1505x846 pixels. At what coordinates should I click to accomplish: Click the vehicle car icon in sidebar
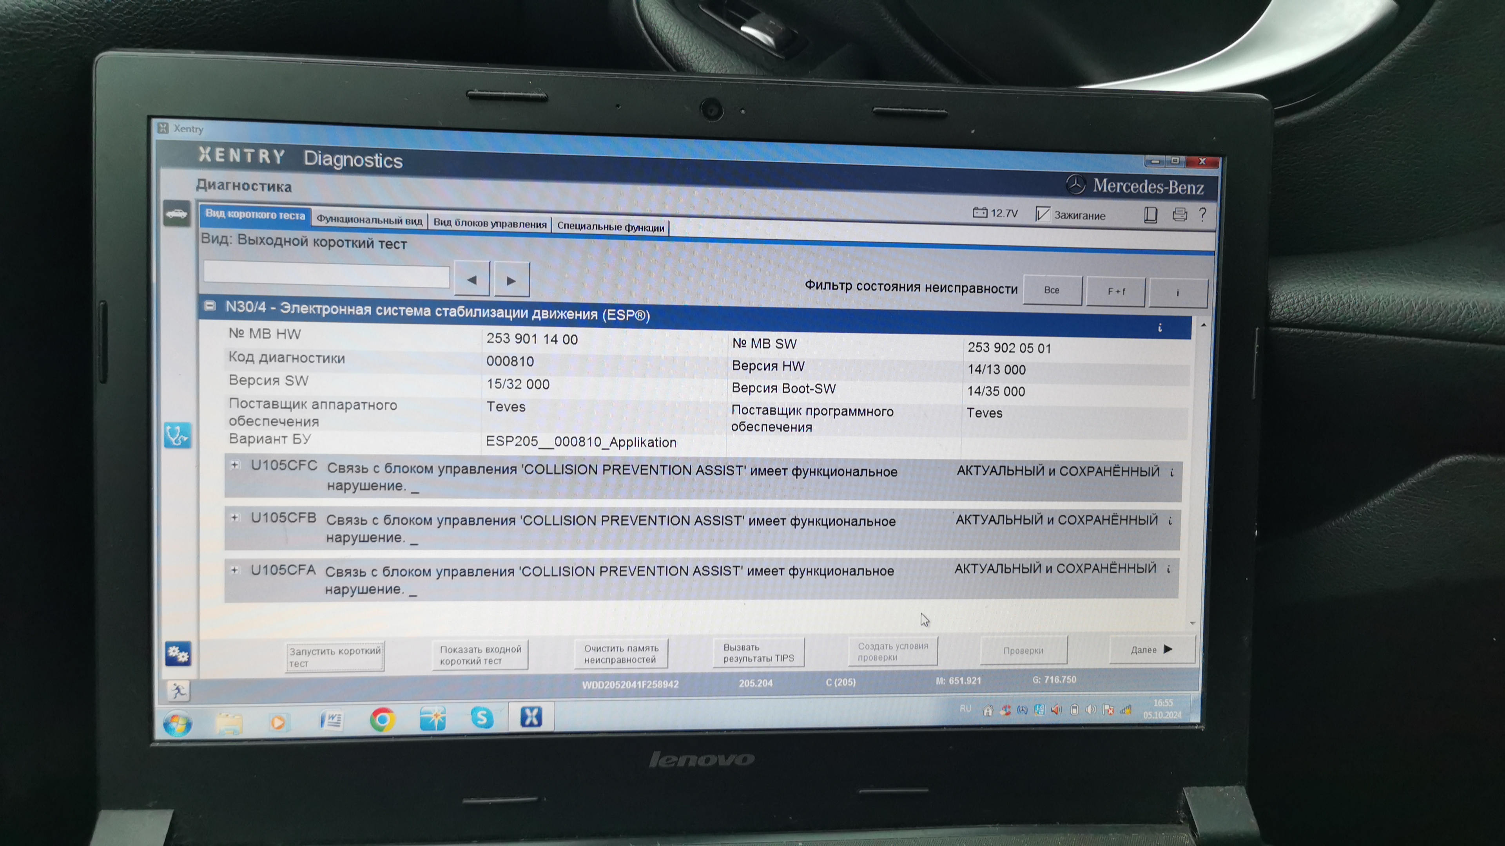tap(176, 214)
